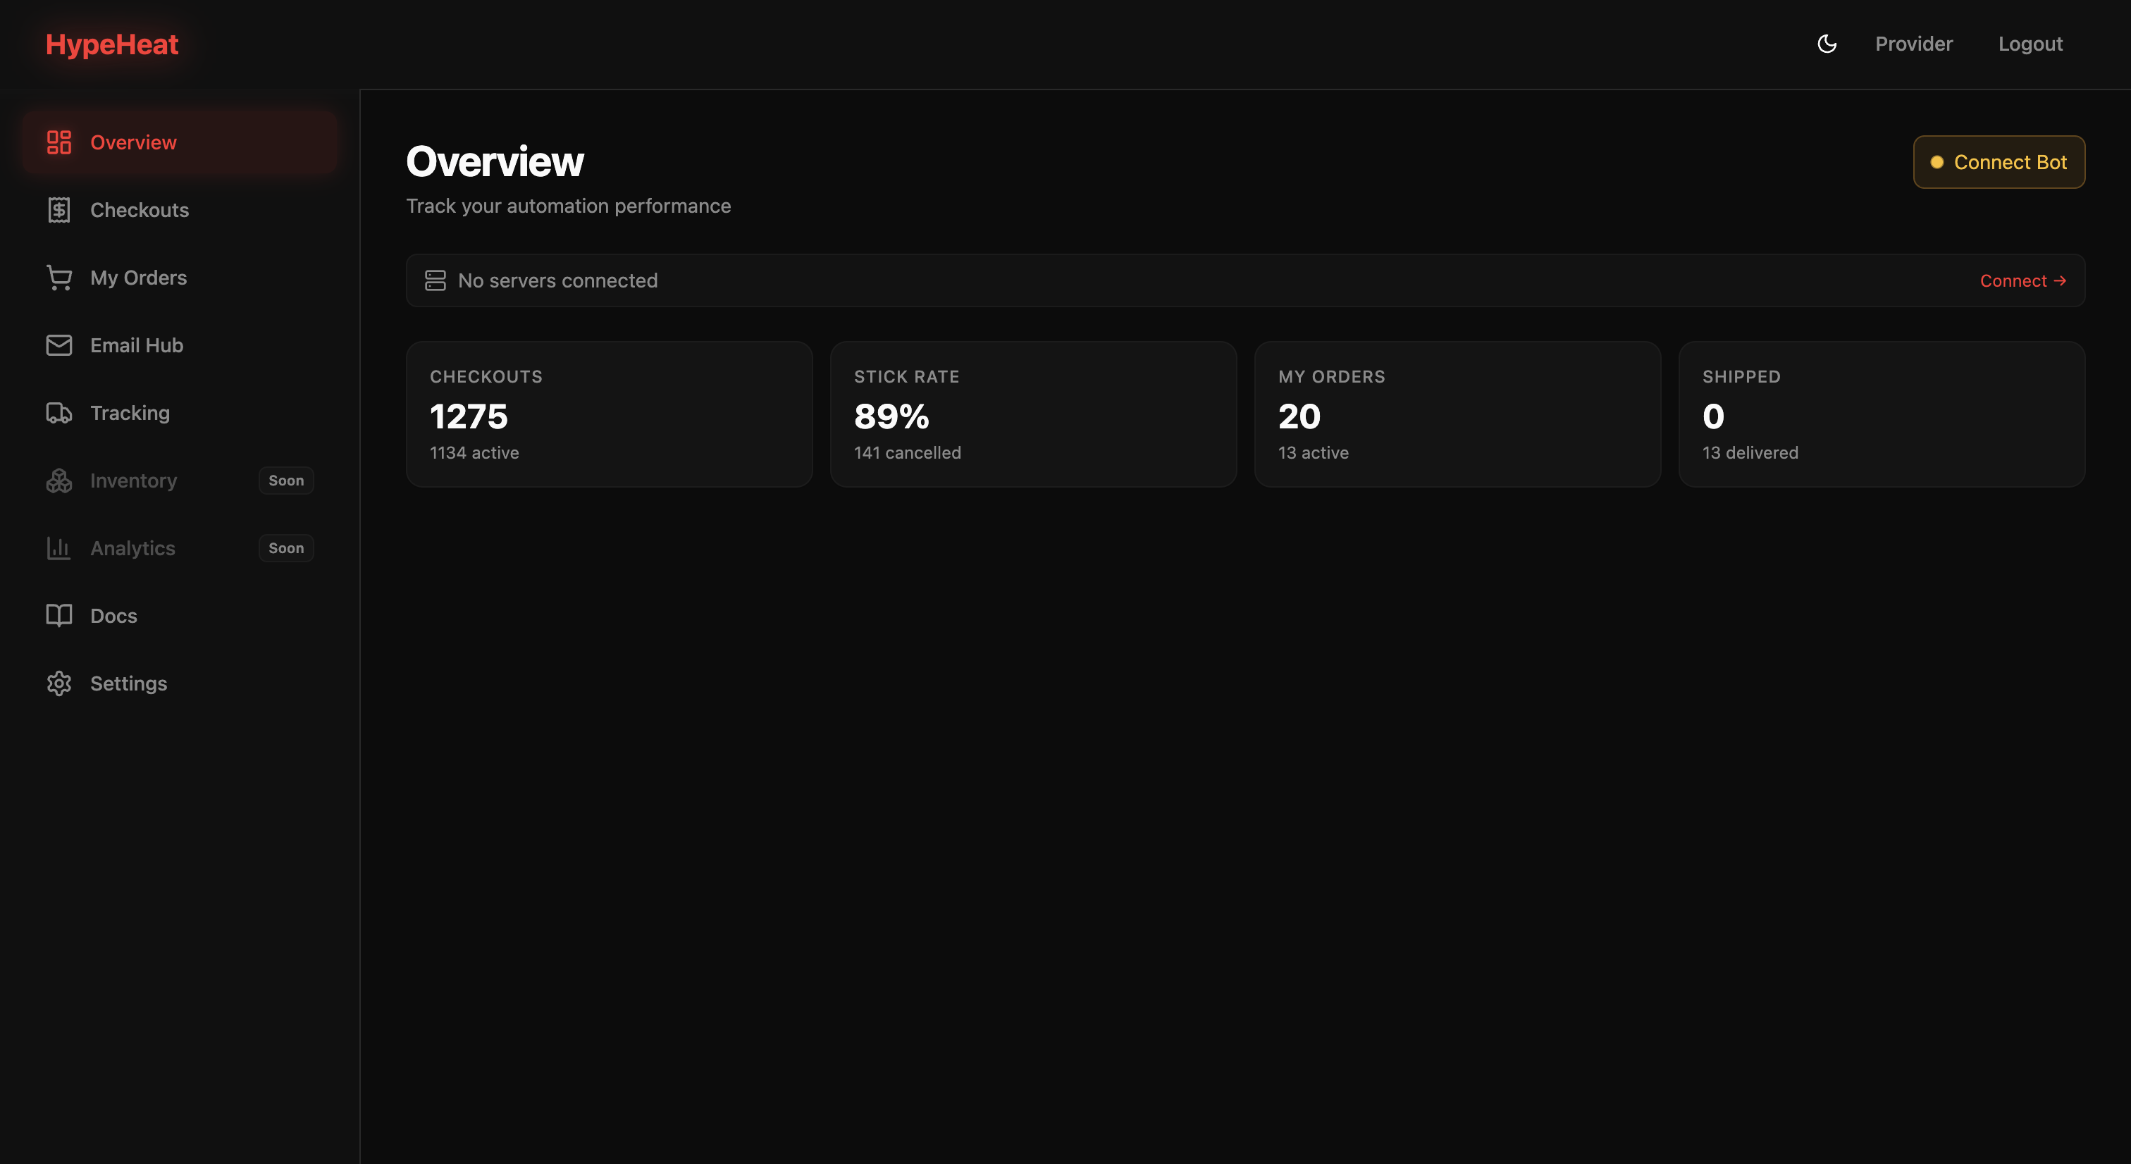Click the Soon badge next to Inventory
Image resolution: width=2131 pixels, height=1164 pixels.
pos(286,481)
